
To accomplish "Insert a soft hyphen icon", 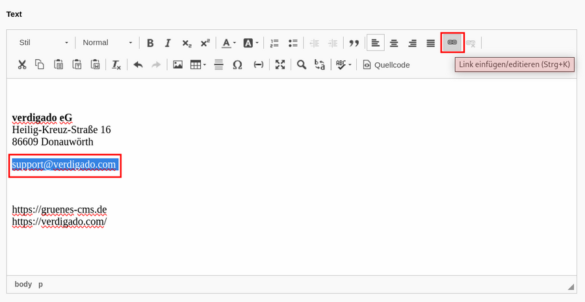I will [x=258, y=64].
